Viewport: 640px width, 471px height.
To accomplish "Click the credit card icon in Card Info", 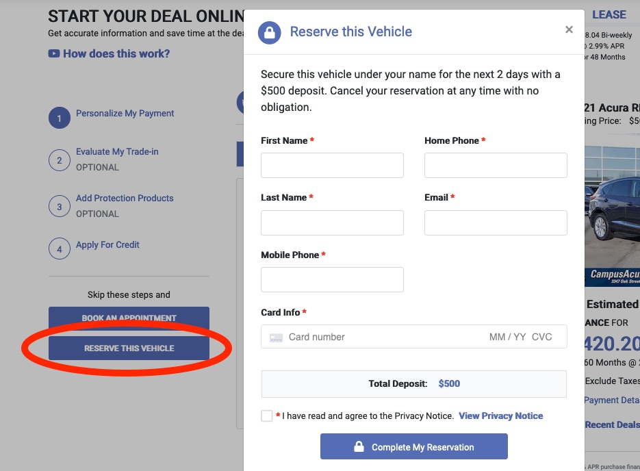I will click(x=277, y=338).
